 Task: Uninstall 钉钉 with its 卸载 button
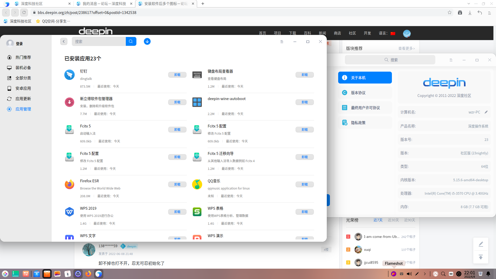(177, 75)
